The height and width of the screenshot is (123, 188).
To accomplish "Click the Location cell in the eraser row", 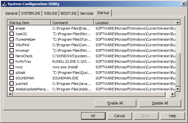I will [x=135, y=28].
